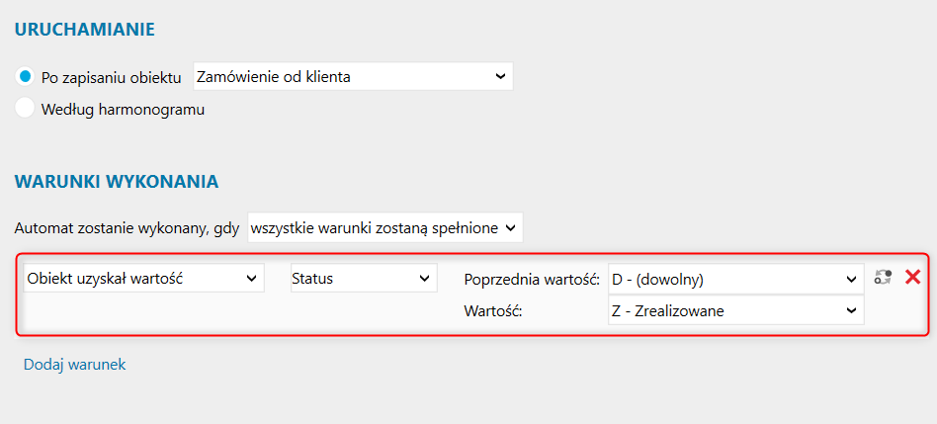This screenshot has width=937, height=424.
Task: Open the 'wszystkie warunki zostaną spełnione' dropdown
Action: pos(384,227)
